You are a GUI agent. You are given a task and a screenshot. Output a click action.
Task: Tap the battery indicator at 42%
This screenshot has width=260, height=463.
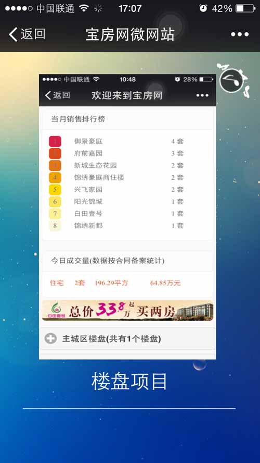[245, 8]
